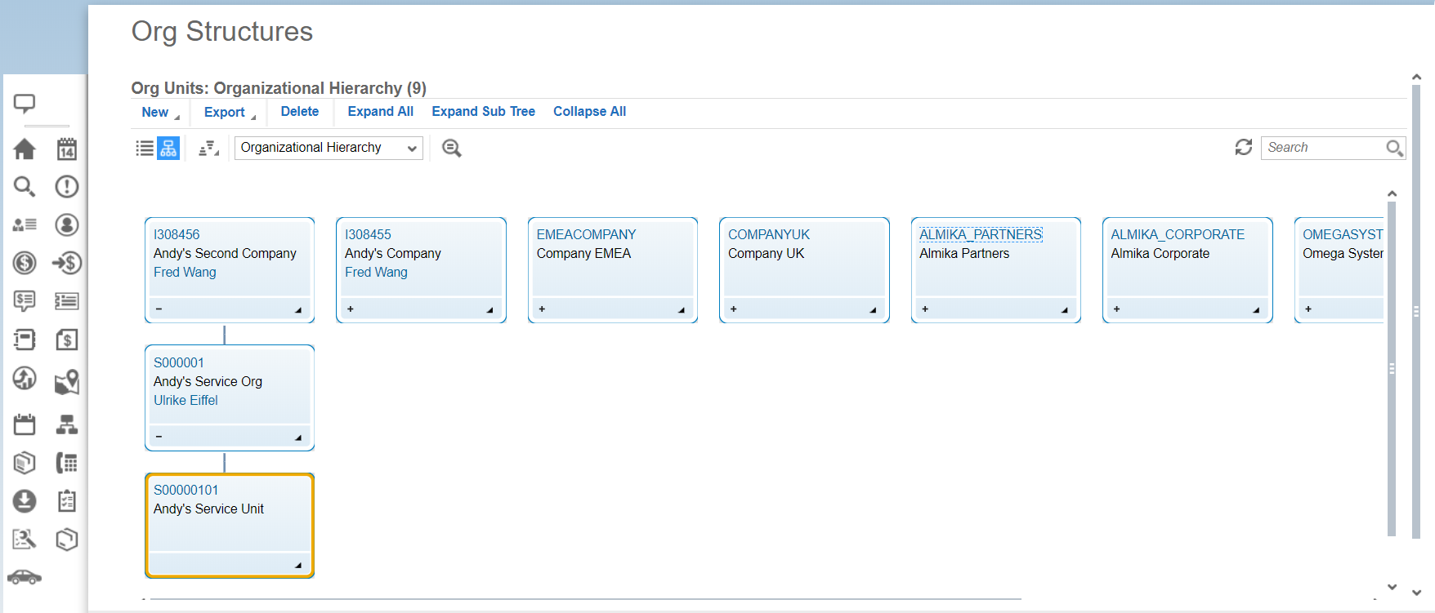1435x613 pixels.
Task: Open the Ulrike Eiffel link
Action: [186, 400]
